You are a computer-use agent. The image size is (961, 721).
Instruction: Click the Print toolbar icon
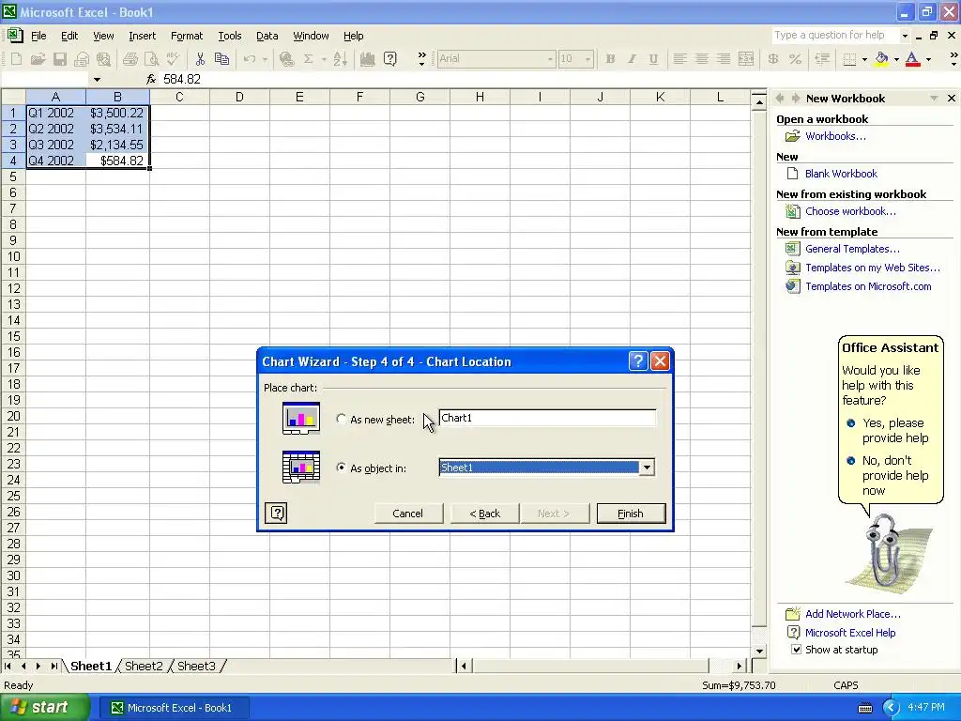[x=130, y=59]
